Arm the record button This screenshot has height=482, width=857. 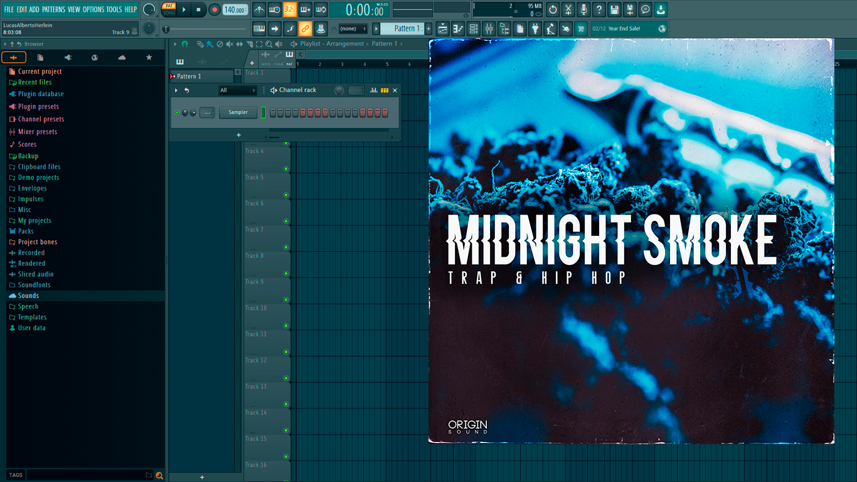point(214,9)
